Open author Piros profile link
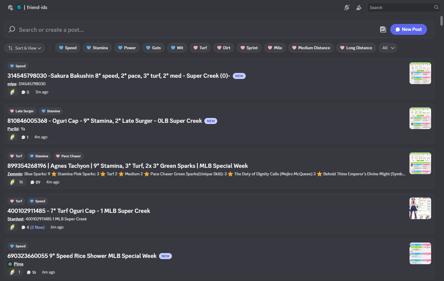The image size is (444, 281). pyautogui.click(x=19, y=264)
